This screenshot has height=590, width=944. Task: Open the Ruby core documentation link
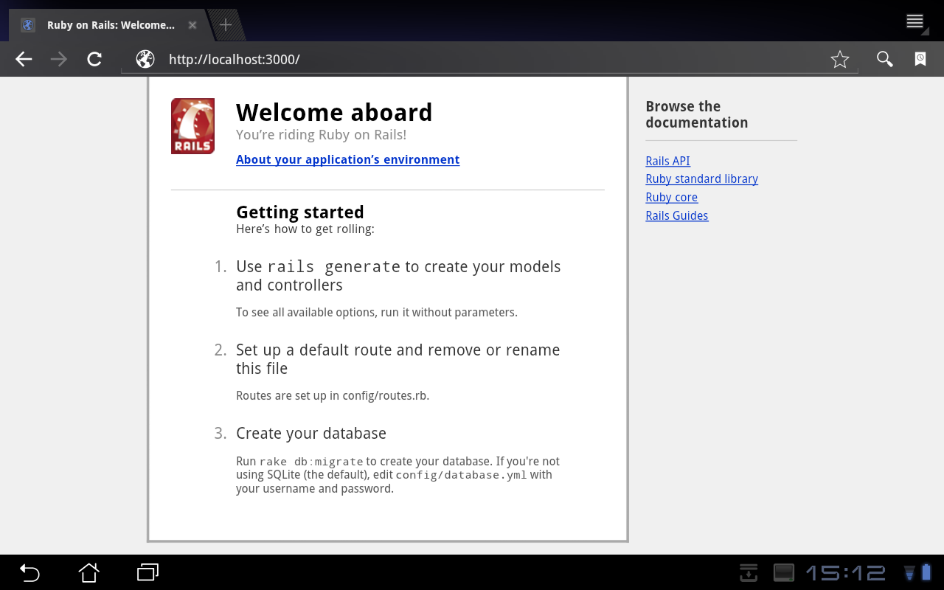671,197
